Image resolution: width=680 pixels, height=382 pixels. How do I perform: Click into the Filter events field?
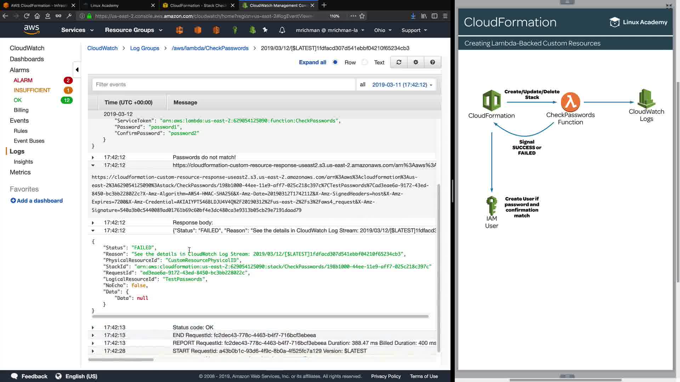tap(223, 85)
